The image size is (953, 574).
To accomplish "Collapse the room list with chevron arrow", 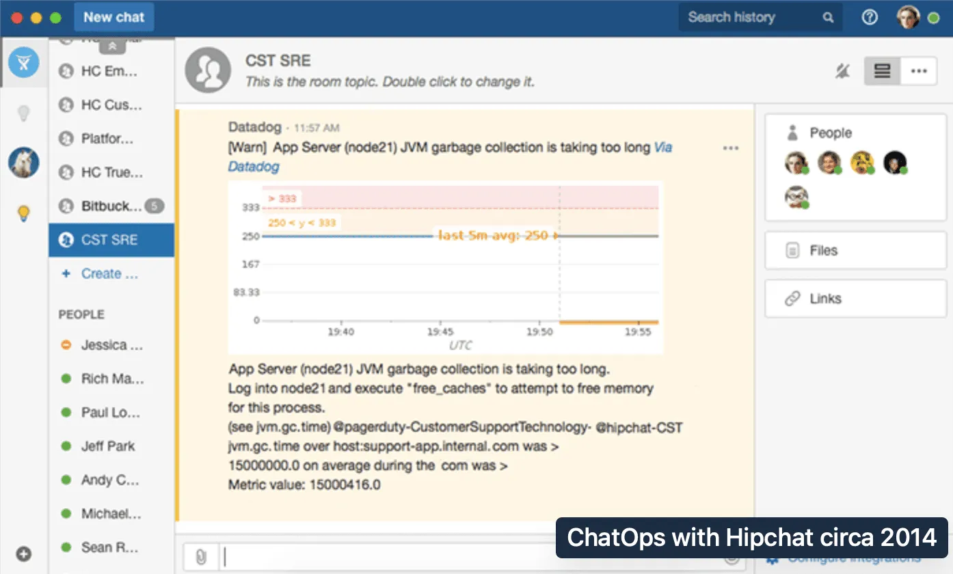I will [113, 46].
